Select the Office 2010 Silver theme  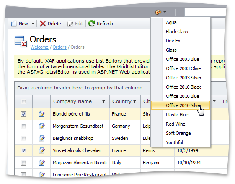[x=181, y=105]
